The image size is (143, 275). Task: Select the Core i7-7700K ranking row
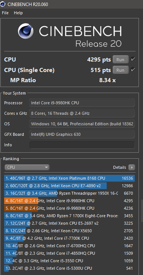[x=70, y=238]
